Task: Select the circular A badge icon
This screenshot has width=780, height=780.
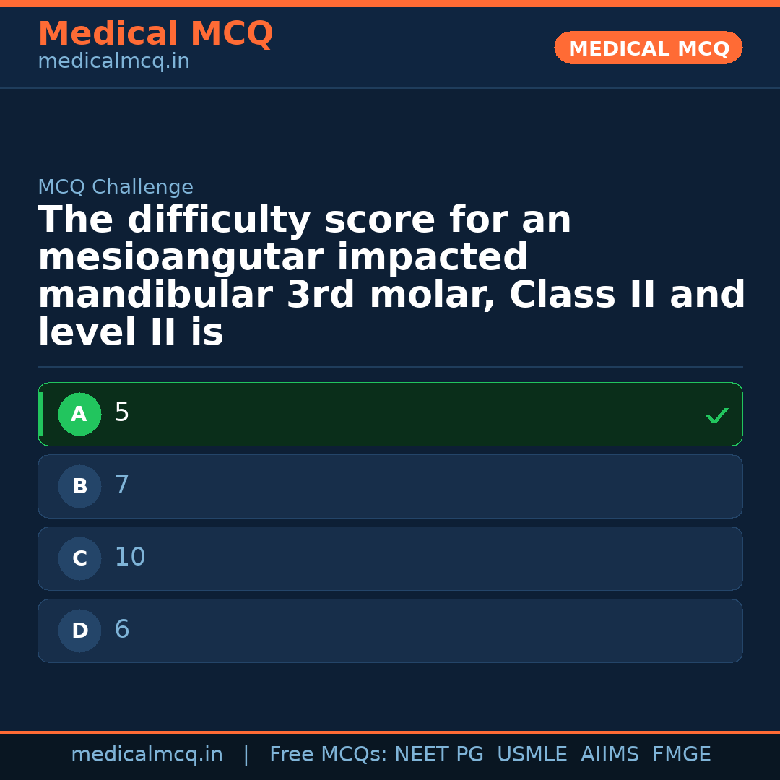Action: [79, 414]
